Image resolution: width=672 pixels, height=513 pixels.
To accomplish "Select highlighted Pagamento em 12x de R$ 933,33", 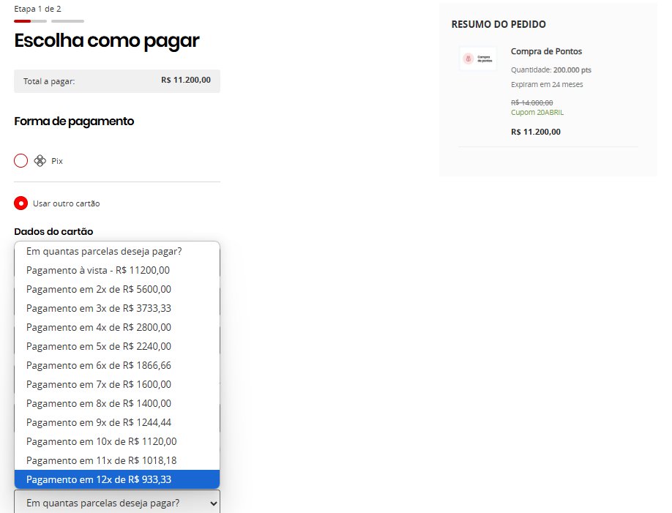I will pos(117,479).
